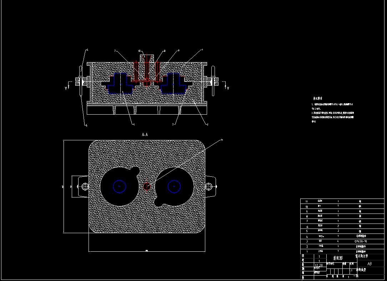Click item number 10 in the parts list
Screen dimensions: 387x281
coord(307,207)
